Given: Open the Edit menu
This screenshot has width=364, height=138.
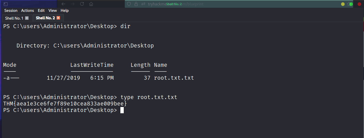Looking at the screenshot, I should click(x=41, y=11).
